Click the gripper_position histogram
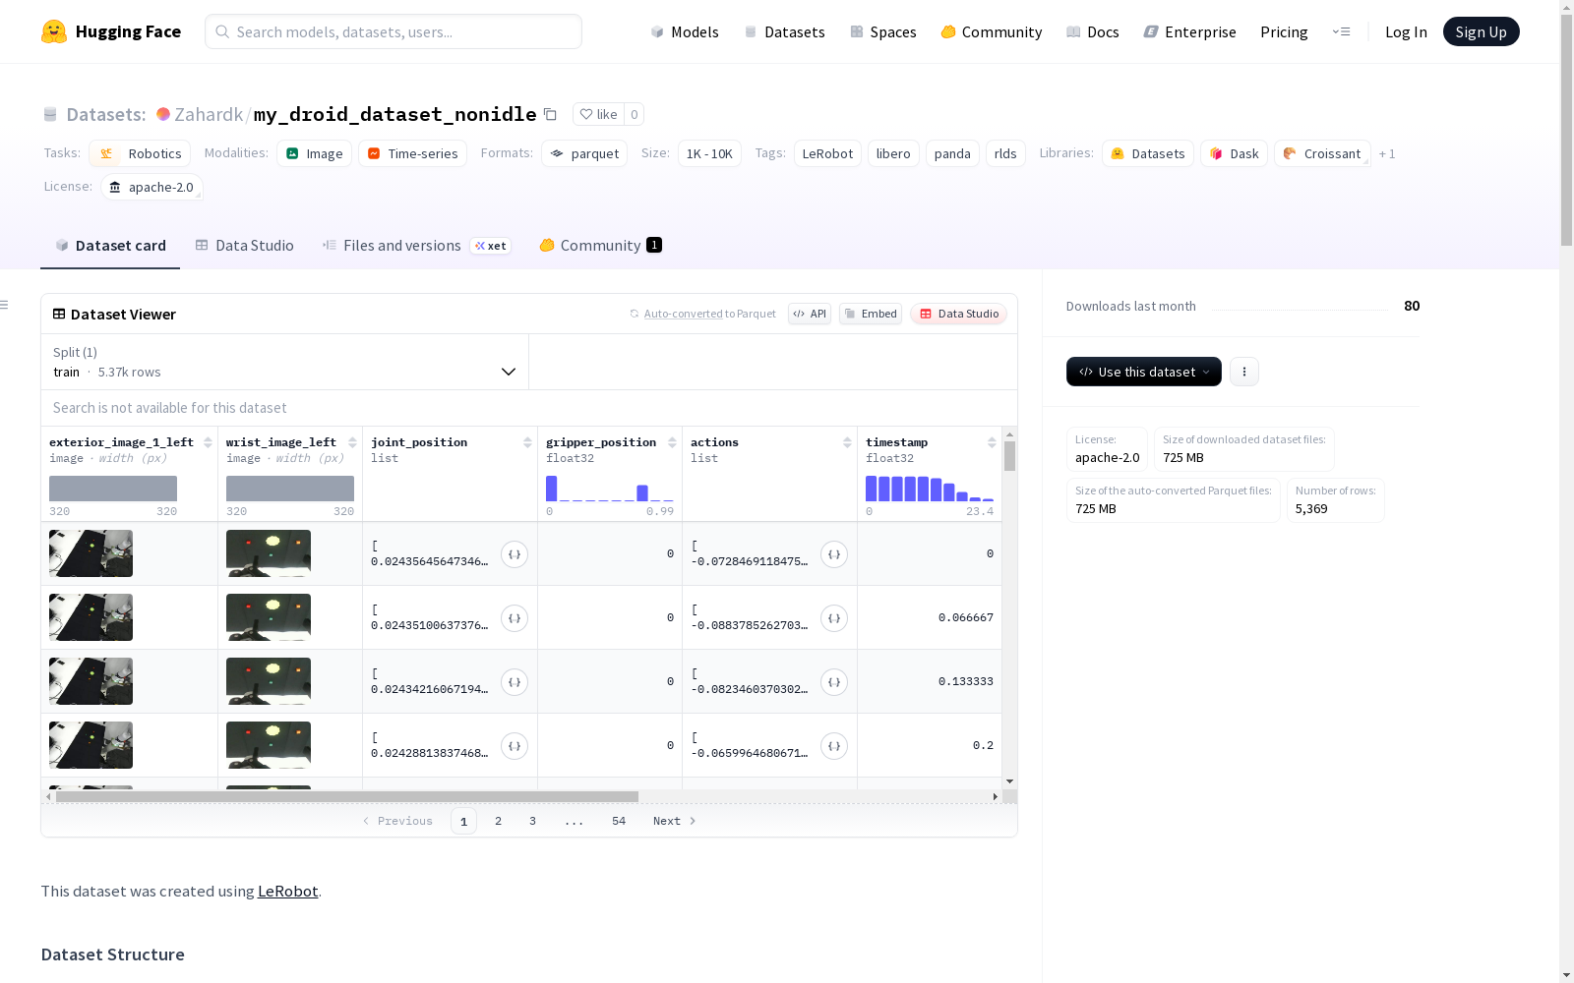The width and height of the screenshot is (1574, 983). pos(610,489)
